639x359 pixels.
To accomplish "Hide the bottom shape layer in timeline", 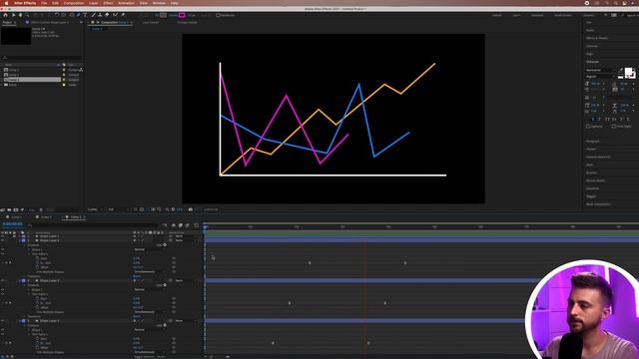I will click(2, 321).
